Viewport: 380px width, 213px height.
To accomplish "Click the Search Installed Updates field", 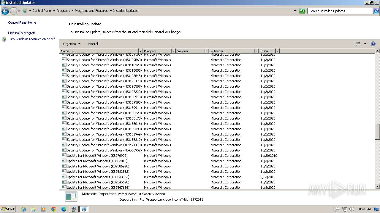I will point(340,11).
